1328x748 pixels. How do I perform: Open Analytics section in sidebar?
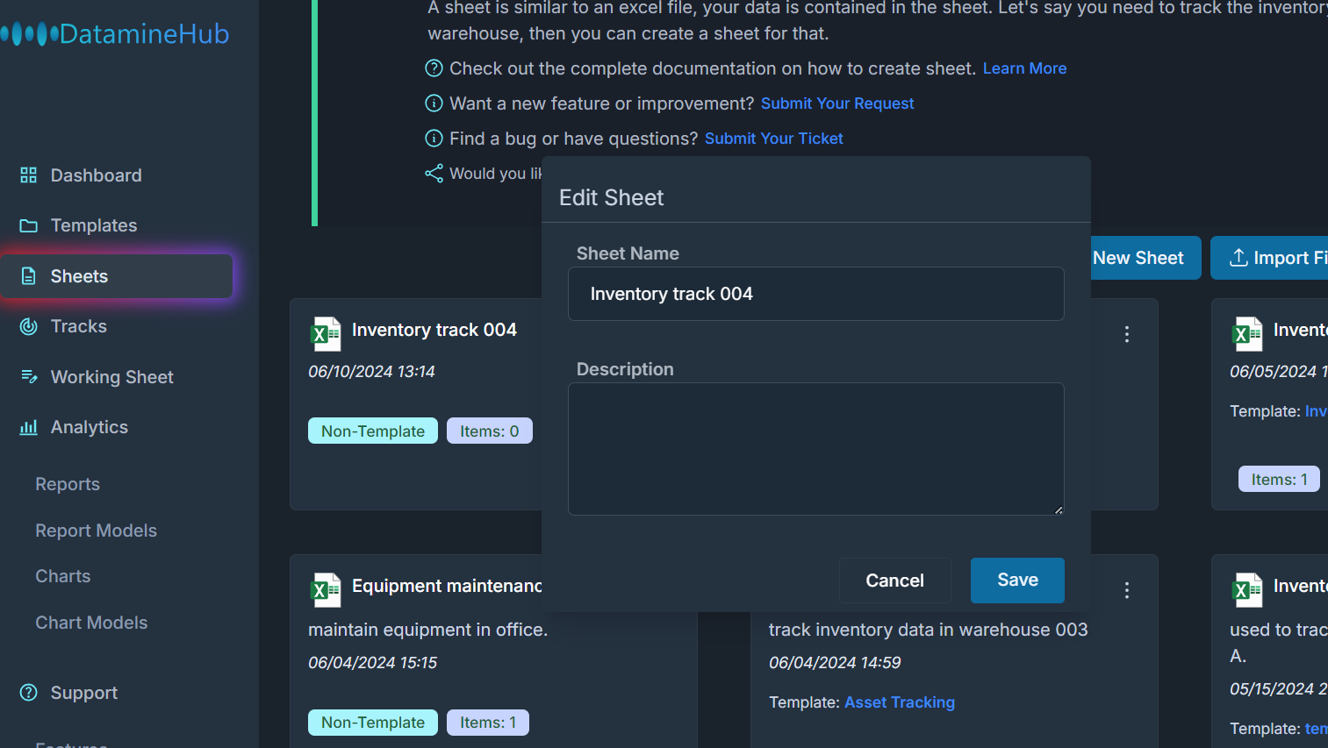(x=90, y=427)
